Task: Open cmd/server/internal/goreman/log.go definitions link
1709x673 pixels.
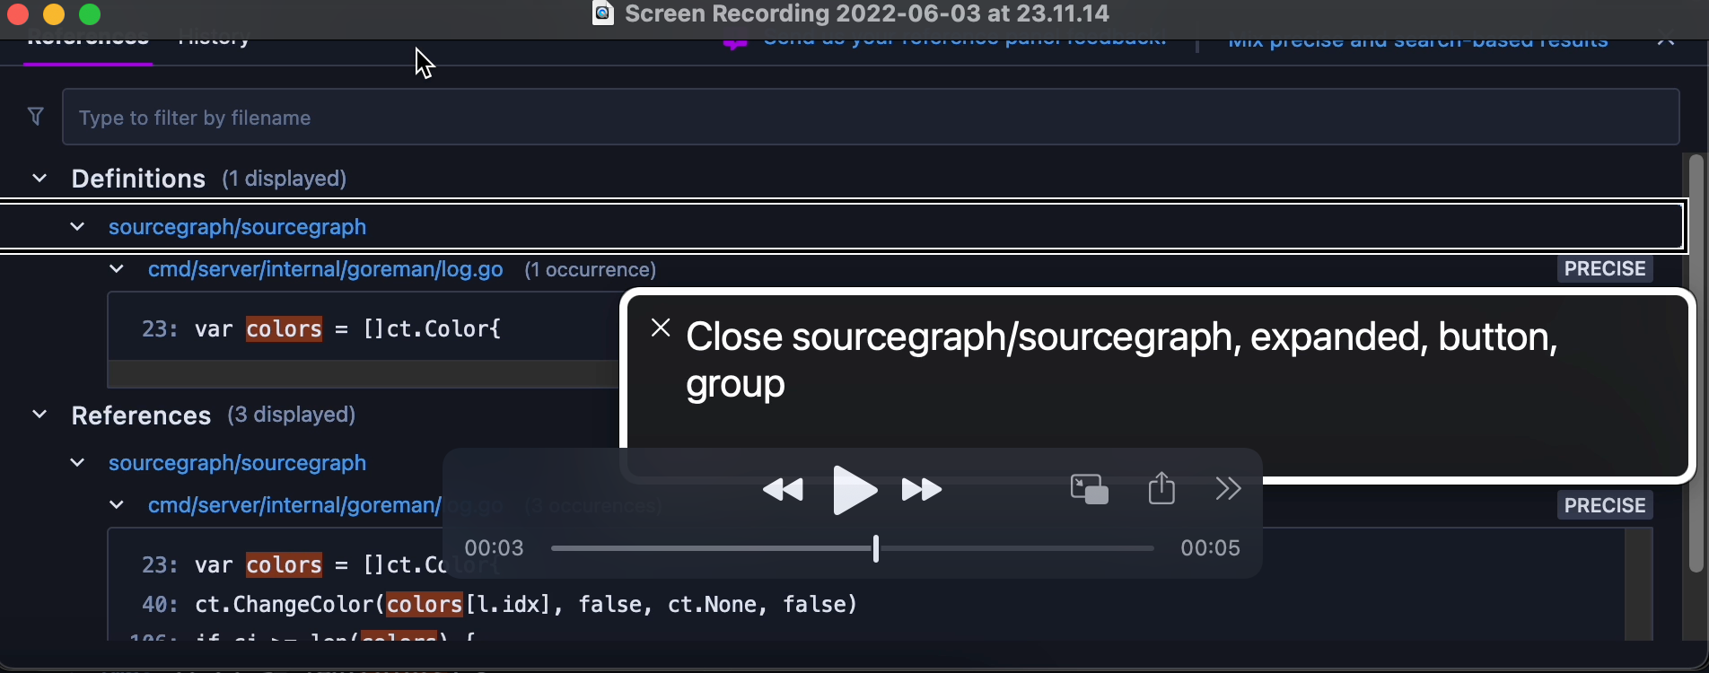Action: coord(325,269)
